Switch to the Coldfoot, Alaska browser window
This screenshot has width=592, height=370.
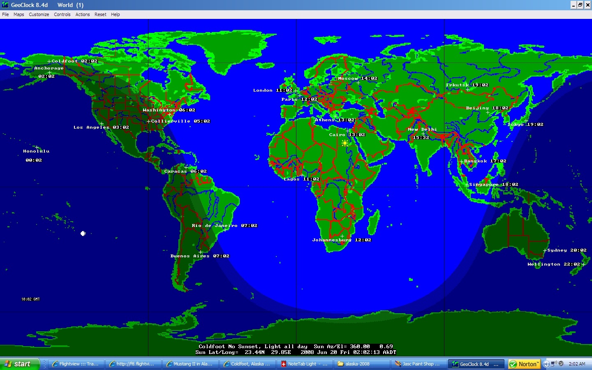pos(247,364)
